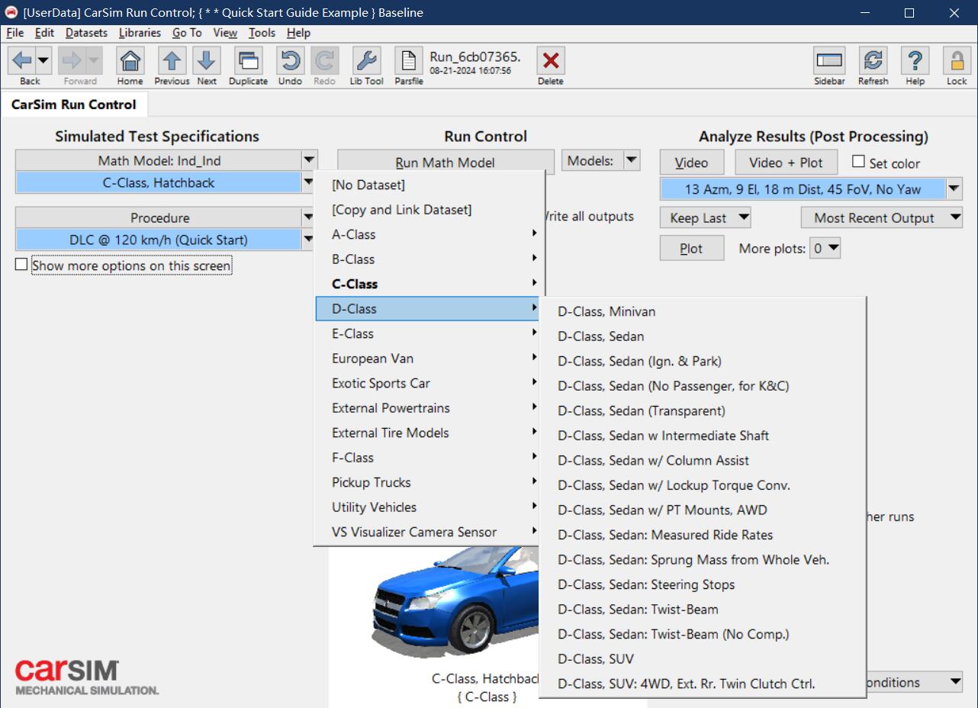Open the Tools menu
Screen dimensions: 978x708
(x=262, y=33)
